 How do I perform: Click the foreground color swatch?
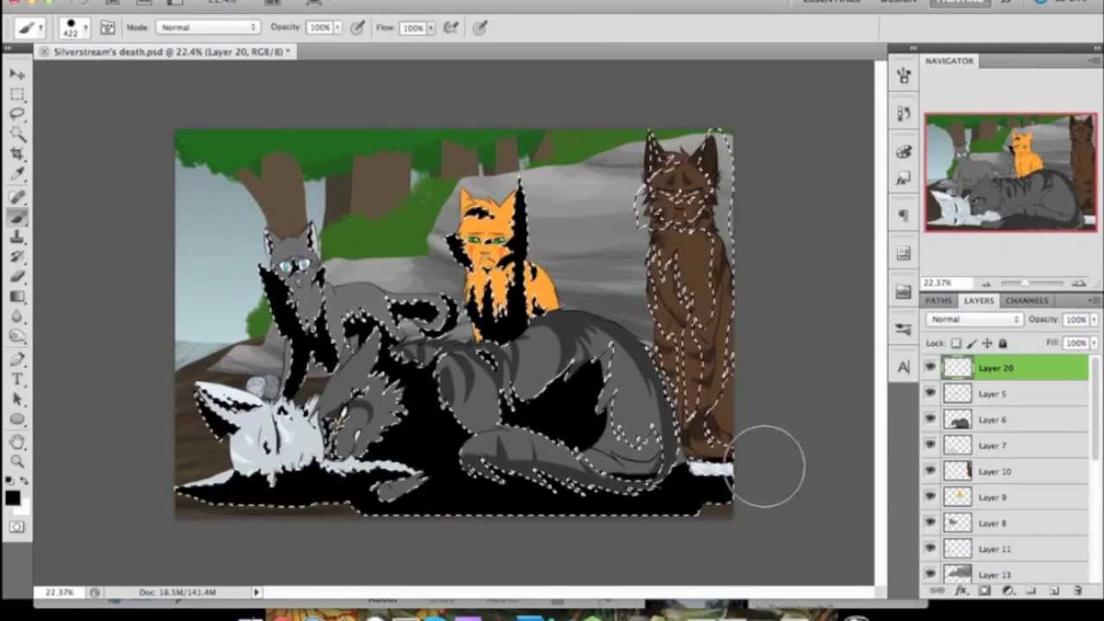12,498
